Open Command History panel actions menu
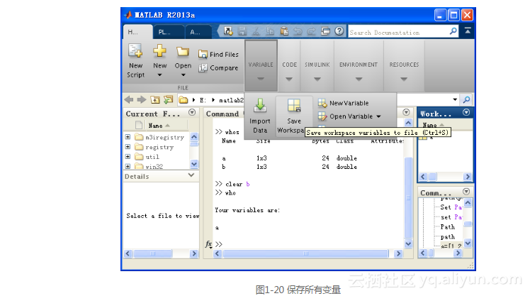Viewport: 530px width, 296px height. coord(466,192)
